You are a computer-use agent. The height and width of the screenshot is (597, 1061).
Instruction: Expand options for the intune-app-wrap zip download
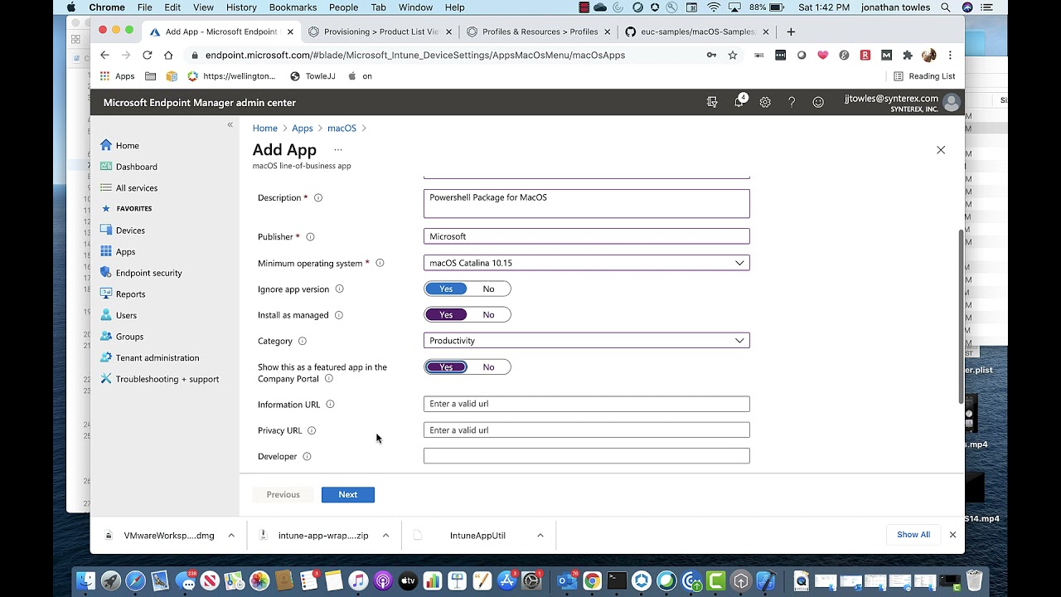point(385,536)
